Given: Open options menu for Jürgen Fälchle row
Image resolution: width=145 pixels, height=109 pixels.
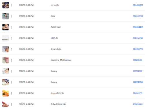Looking at the screenshot, I should pos(11,93).
